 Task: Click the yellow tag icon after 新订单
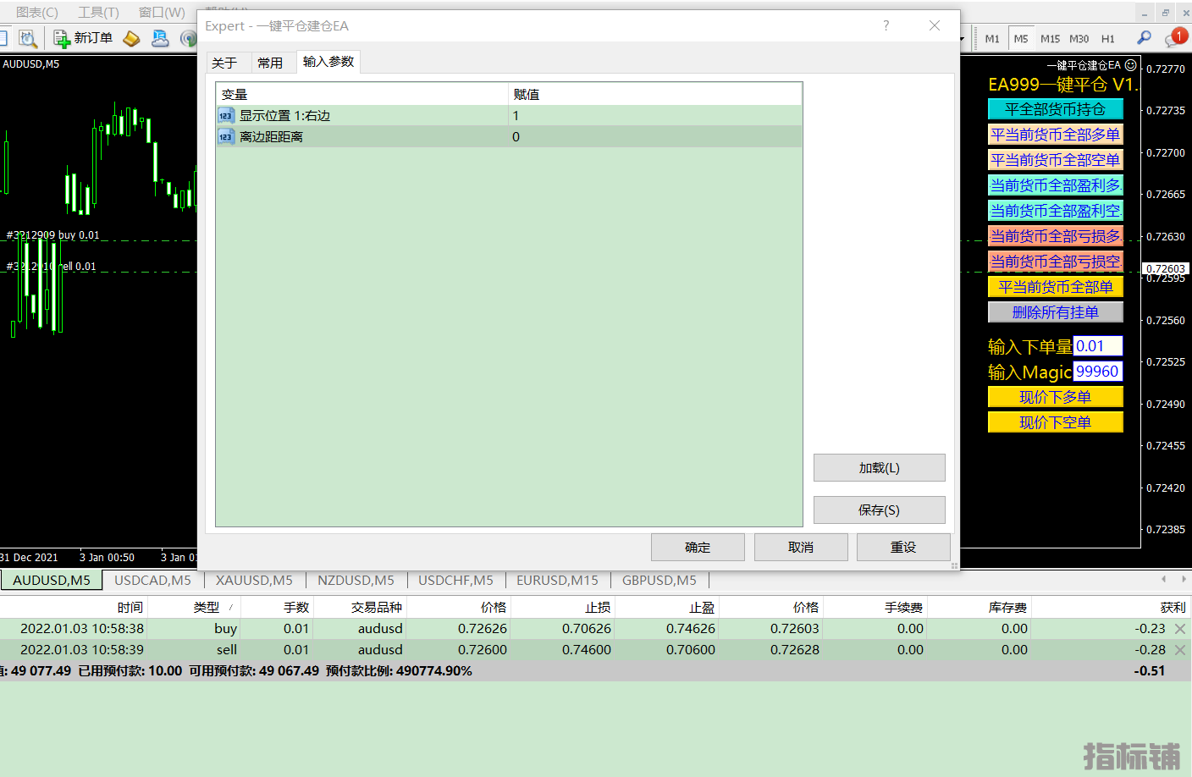point(131,38)
